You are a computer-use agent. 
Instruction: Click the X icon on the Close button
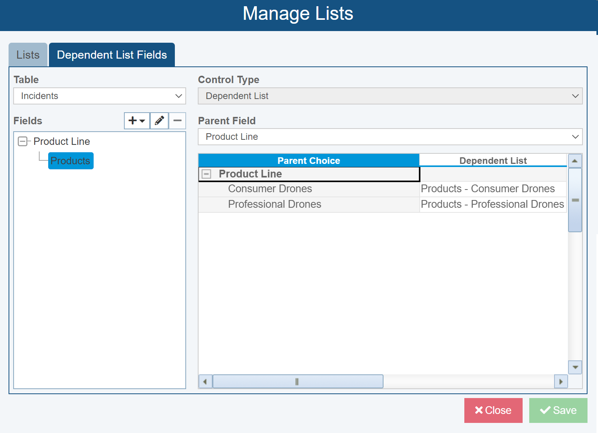coord(479,410)
